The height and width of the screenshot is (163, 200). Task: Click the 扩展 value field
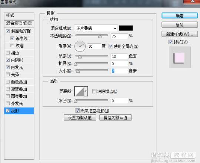pyautogui.click(x=119, y=64)
